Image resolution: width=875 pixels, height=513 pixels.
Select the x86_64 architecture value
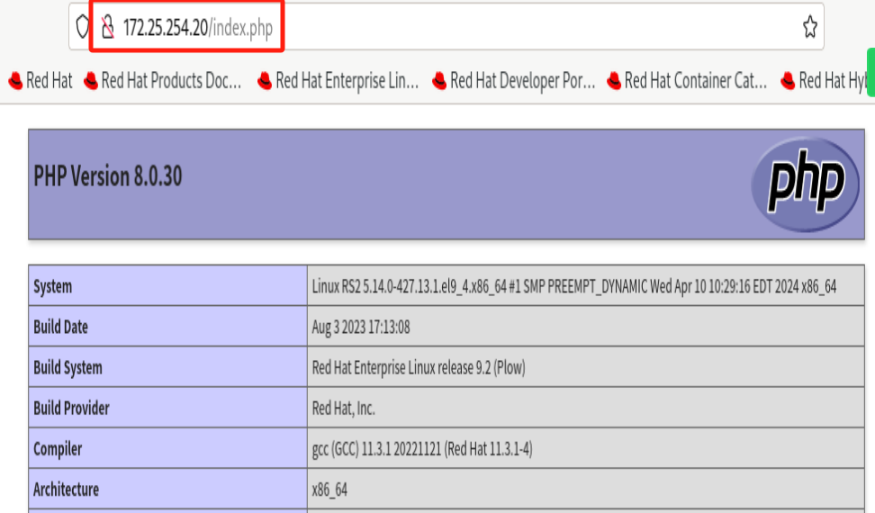[329, 490]
